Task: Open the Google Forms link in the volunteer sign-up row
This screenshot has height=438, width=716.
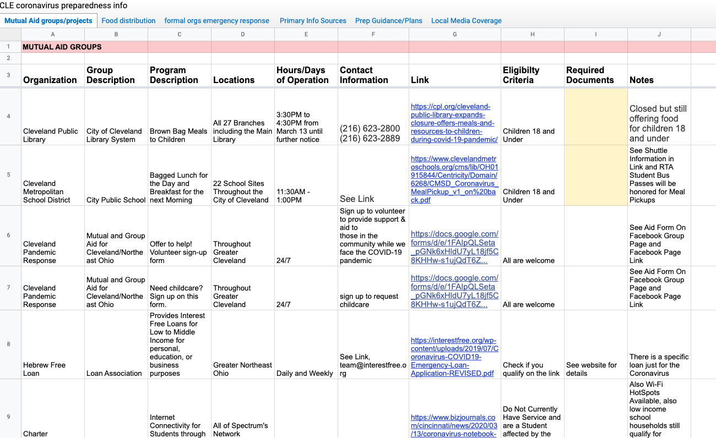Action: point(454,247)
